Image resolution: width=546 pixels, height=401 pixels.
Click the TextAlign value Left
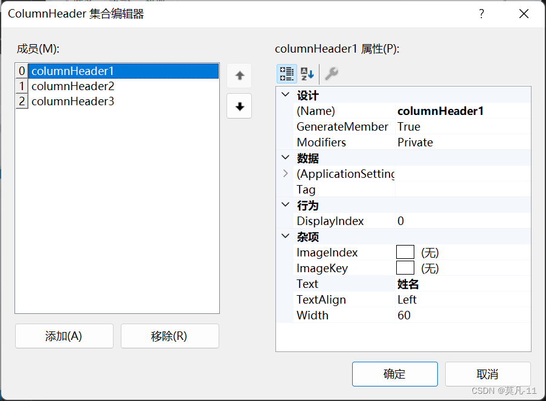(x=463, y=299)
